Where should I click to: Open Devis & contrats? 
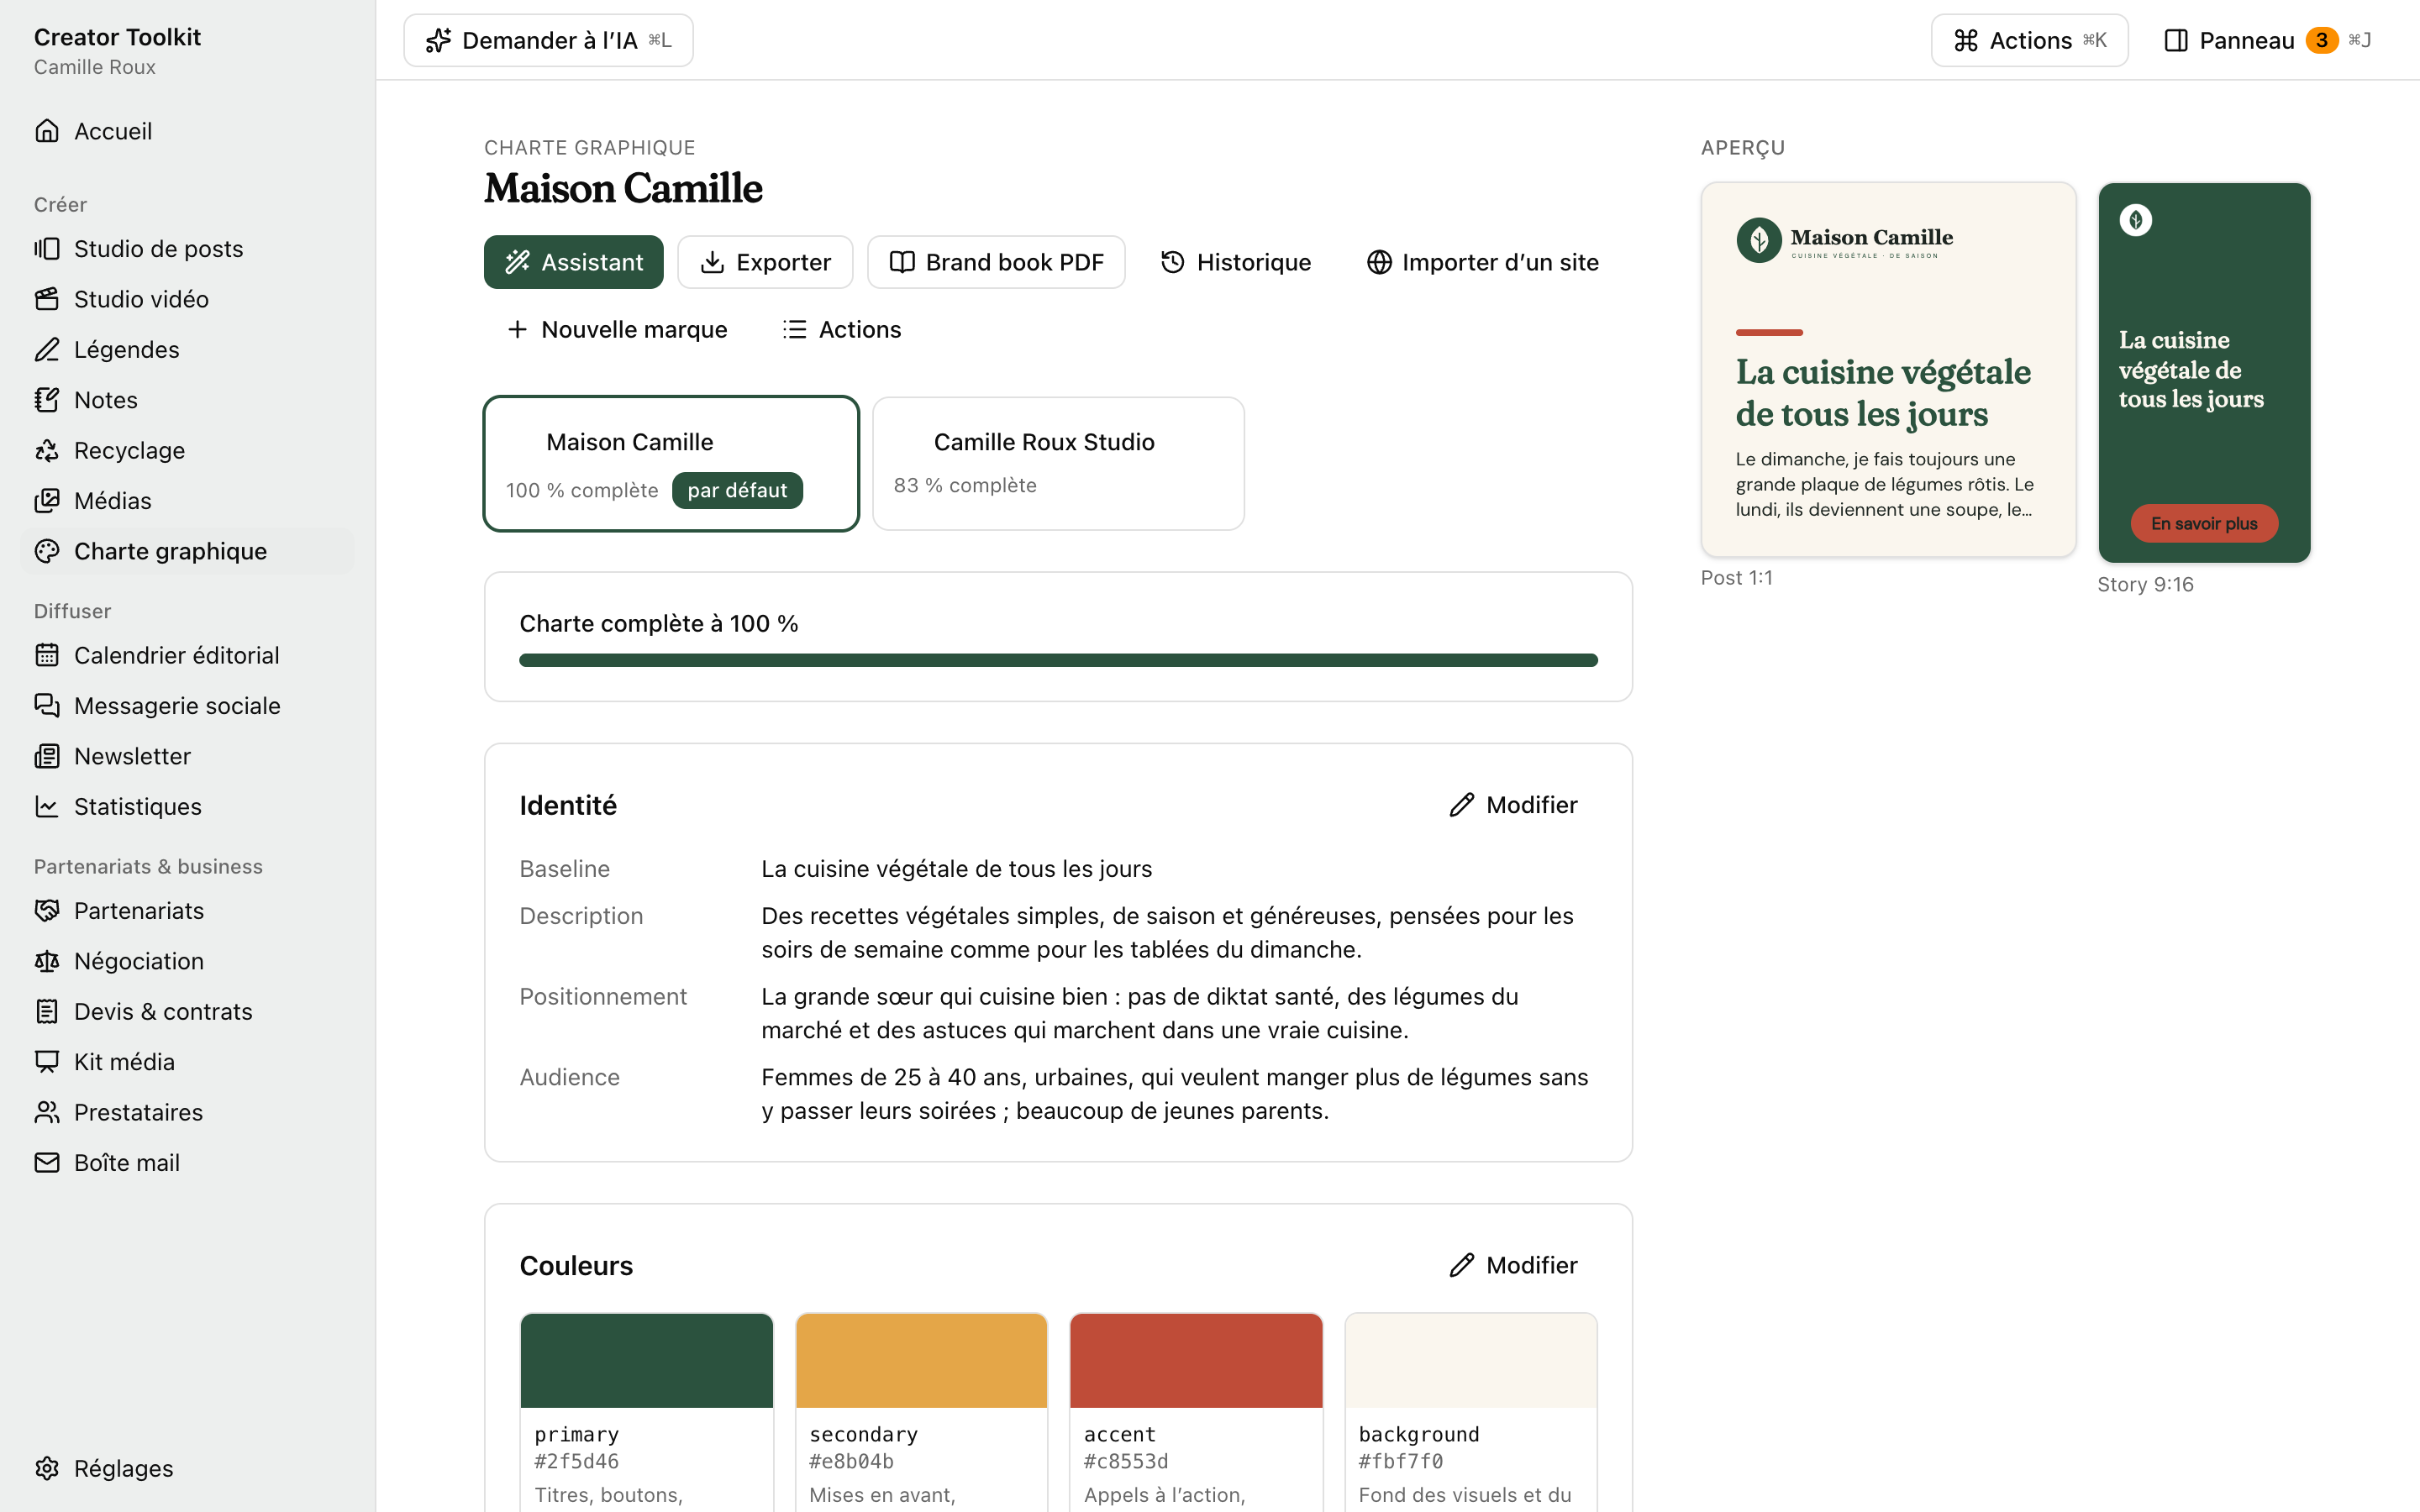click(x=187, y=1011)
